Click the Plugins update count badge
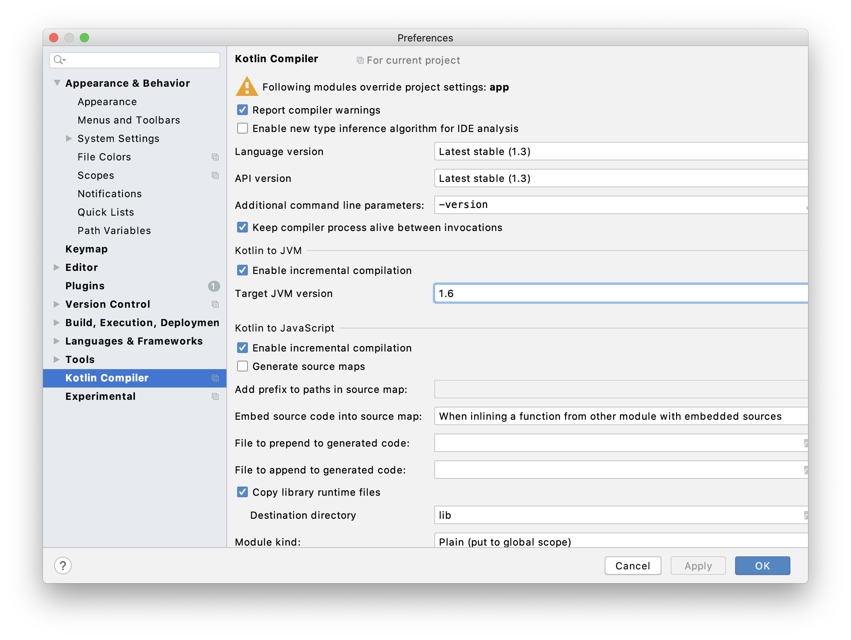851x640 pixels. coord(214,286)
